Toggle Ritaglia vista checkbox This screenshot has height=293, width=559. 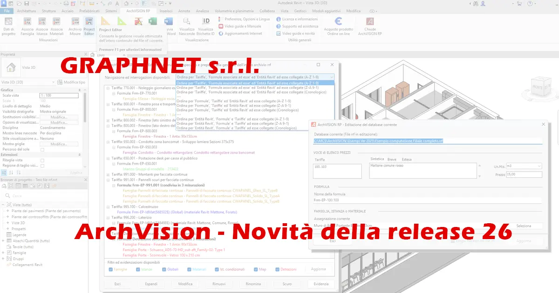[x=42, y=160]
